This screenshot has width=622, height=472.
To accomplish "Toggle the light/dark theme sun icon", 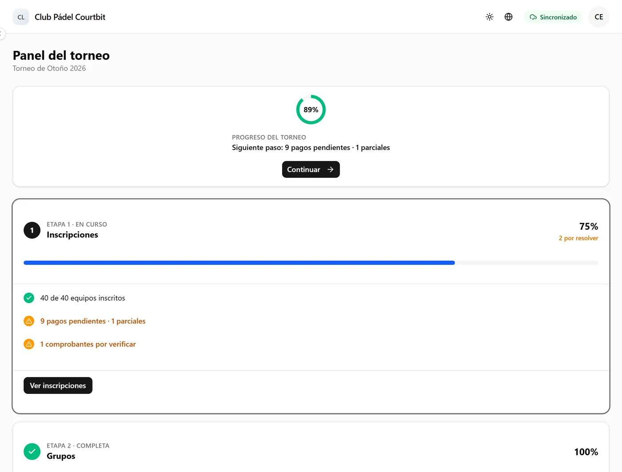I will [490, 17].
